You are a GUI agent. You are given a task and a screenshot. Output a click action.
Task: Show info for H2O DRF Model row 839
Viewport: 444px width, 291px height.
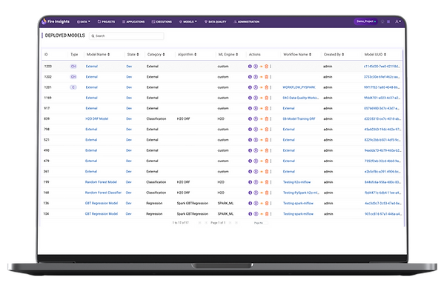click(x=250, y=118)
